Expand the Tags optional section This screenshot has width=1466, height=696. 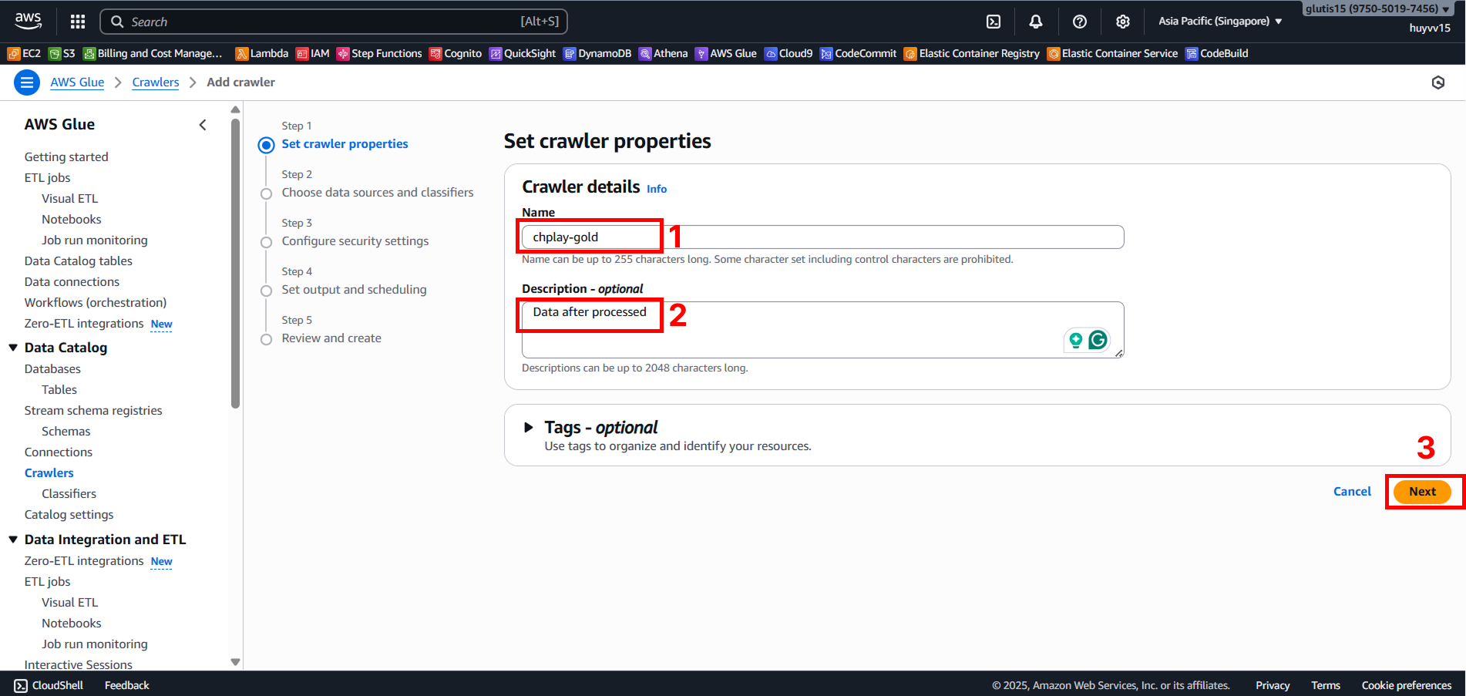[x=529, y=428]
